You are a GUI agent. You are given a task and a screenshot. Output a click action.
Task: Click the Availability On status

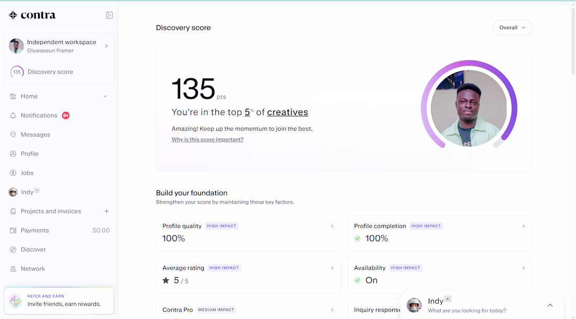[371, 280]
